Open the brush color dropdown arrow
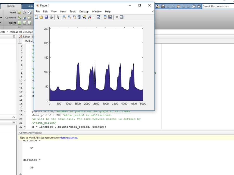Image resolution: width=234 pixels, height=175 pixels. point(93,17)
